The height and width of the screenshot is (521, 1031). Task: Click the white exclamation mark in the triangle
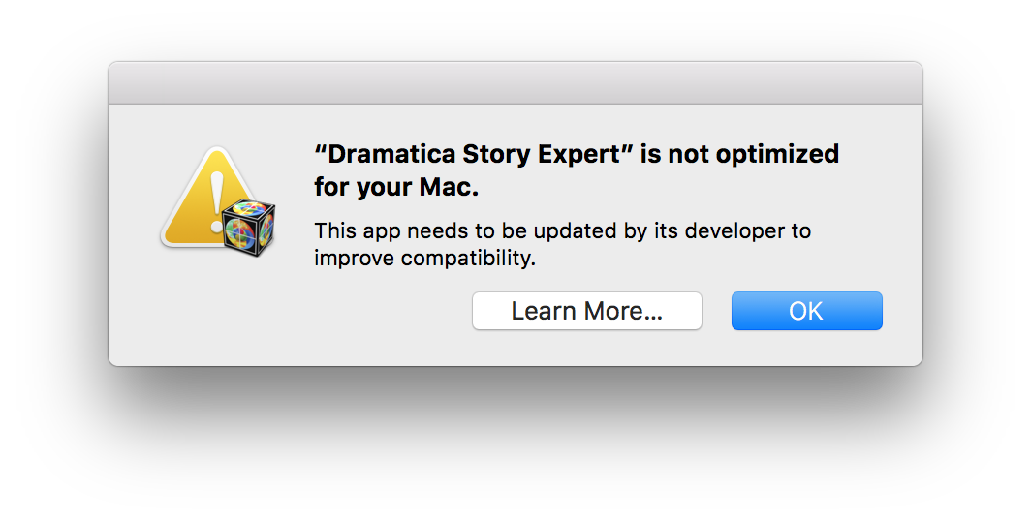pyautogui.click(x=217, y=201)
